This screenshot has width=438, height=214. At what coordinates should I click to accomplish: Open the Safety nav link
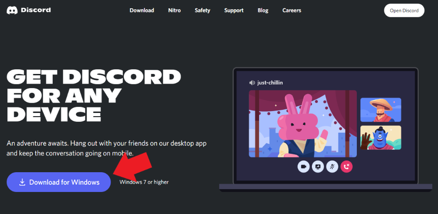(x=202, y=11)
